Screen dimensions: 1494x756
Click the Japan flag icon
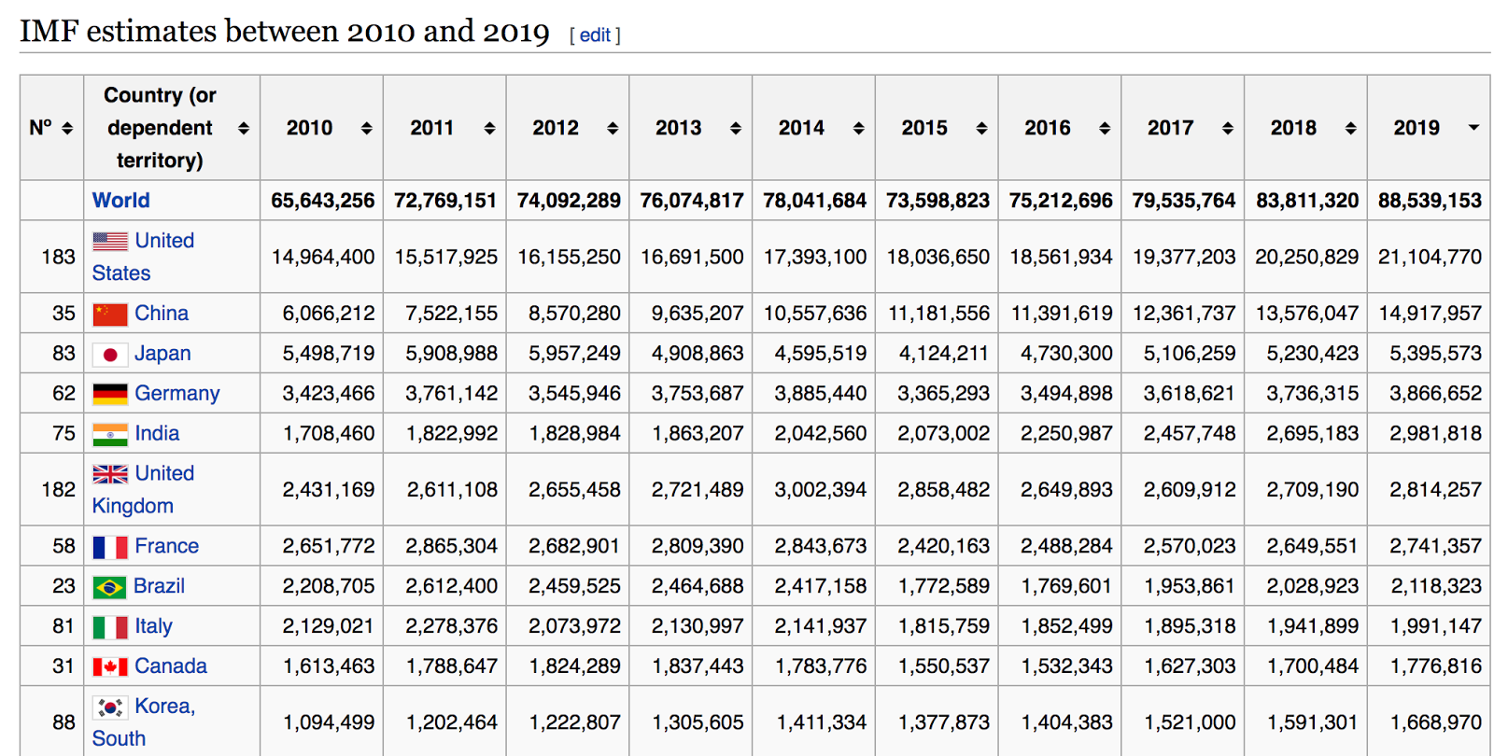(110, 355)
